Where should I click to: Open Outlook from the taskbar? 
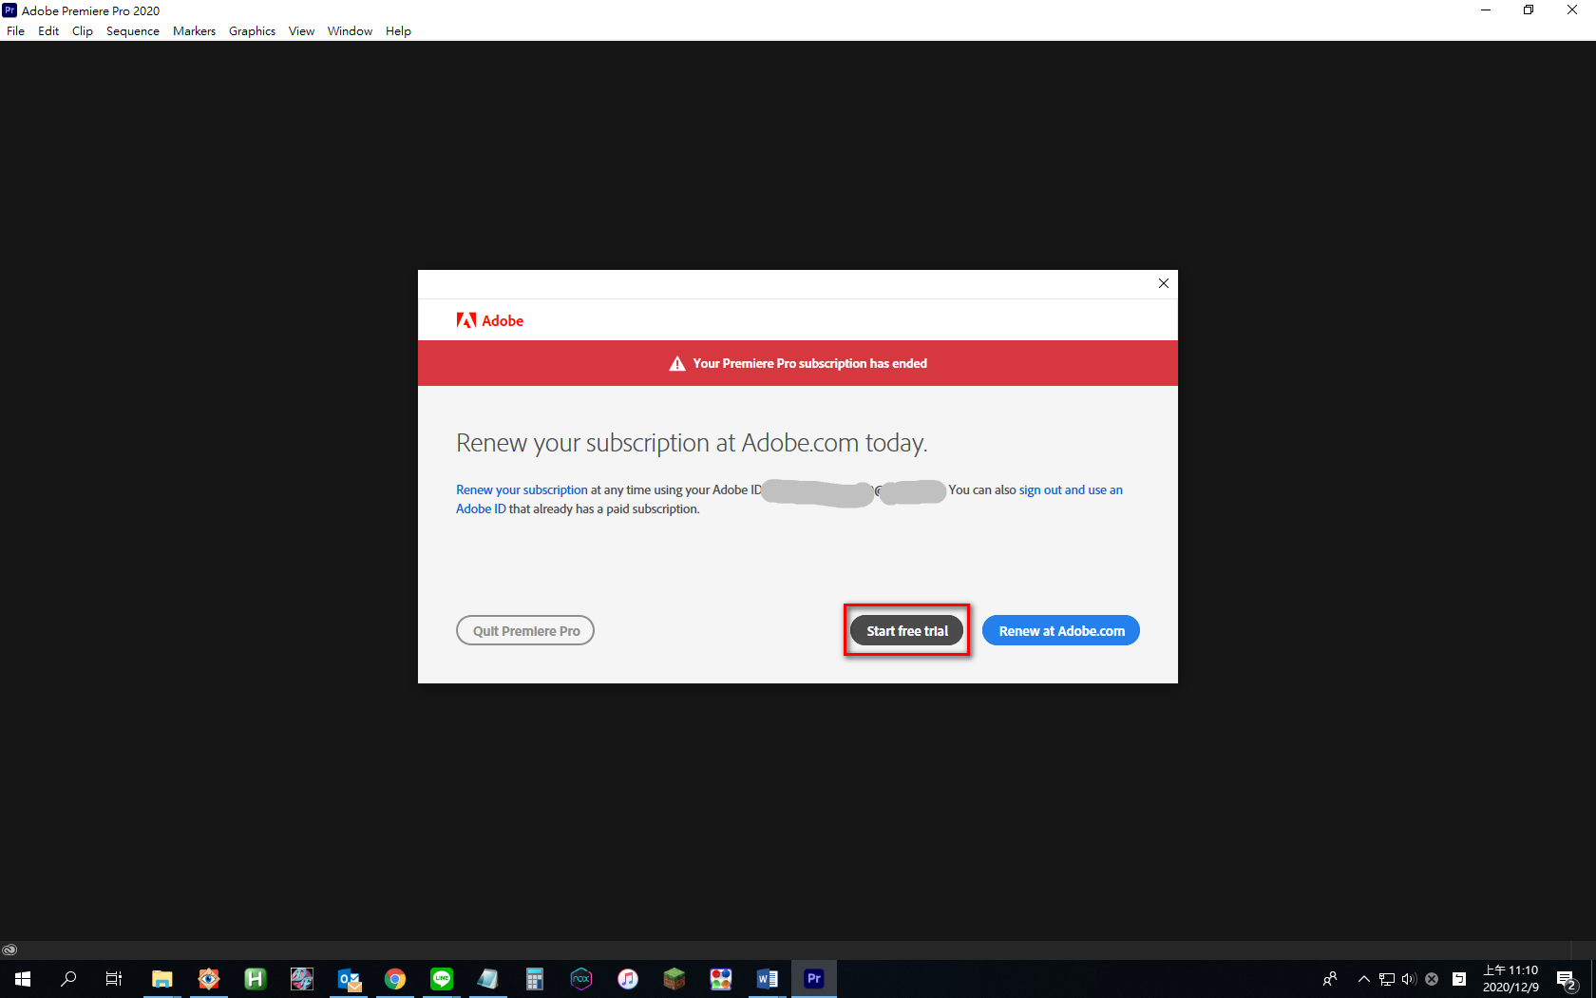(349, 978)
